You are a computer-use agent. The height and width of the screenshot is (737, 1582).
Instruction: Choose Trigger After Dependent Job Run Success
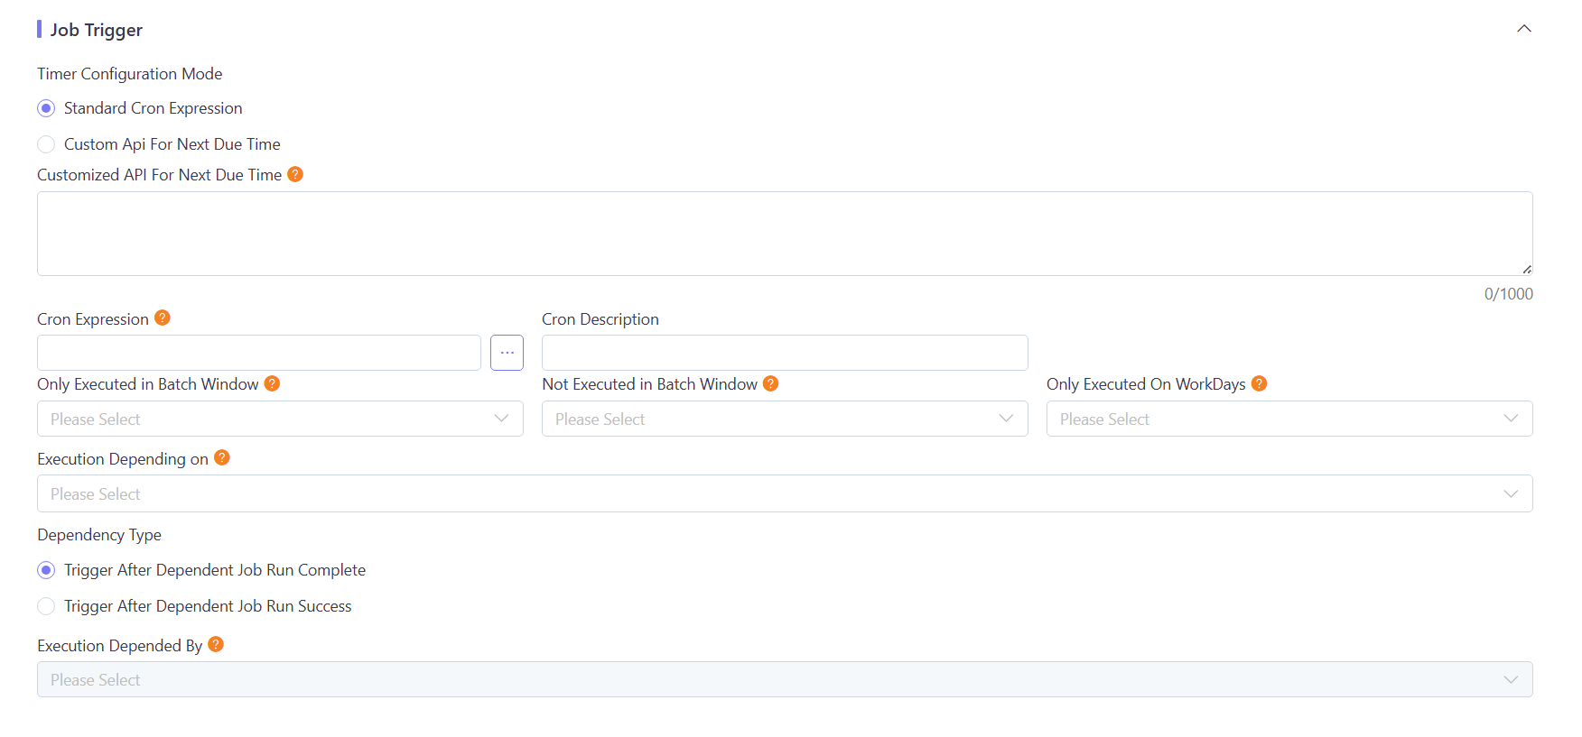(x=47, y=606)
